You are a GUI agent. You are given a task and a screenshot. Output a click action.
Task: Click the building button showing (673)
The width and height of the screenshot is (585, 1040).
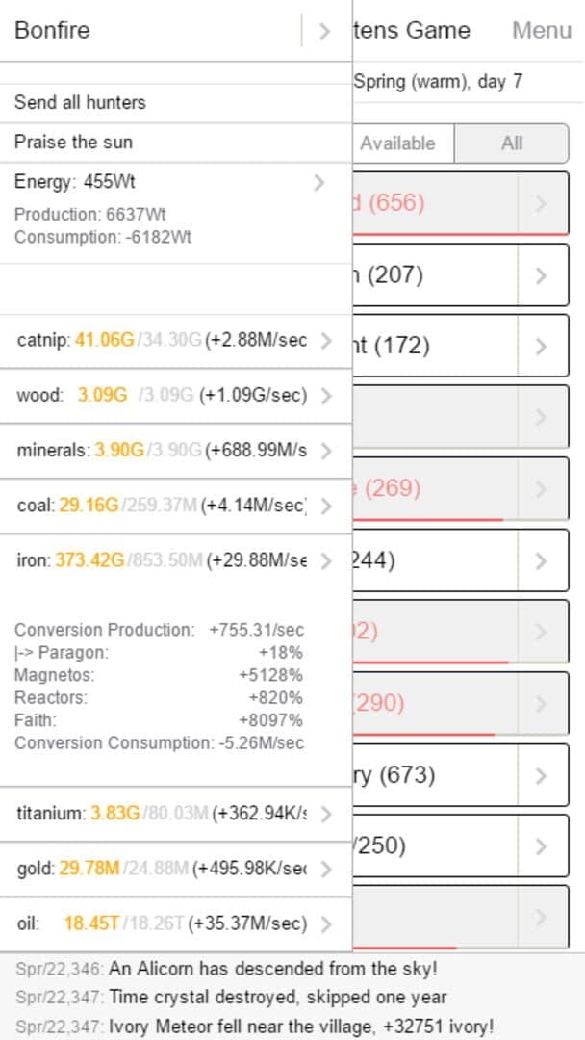click(433, 775)
